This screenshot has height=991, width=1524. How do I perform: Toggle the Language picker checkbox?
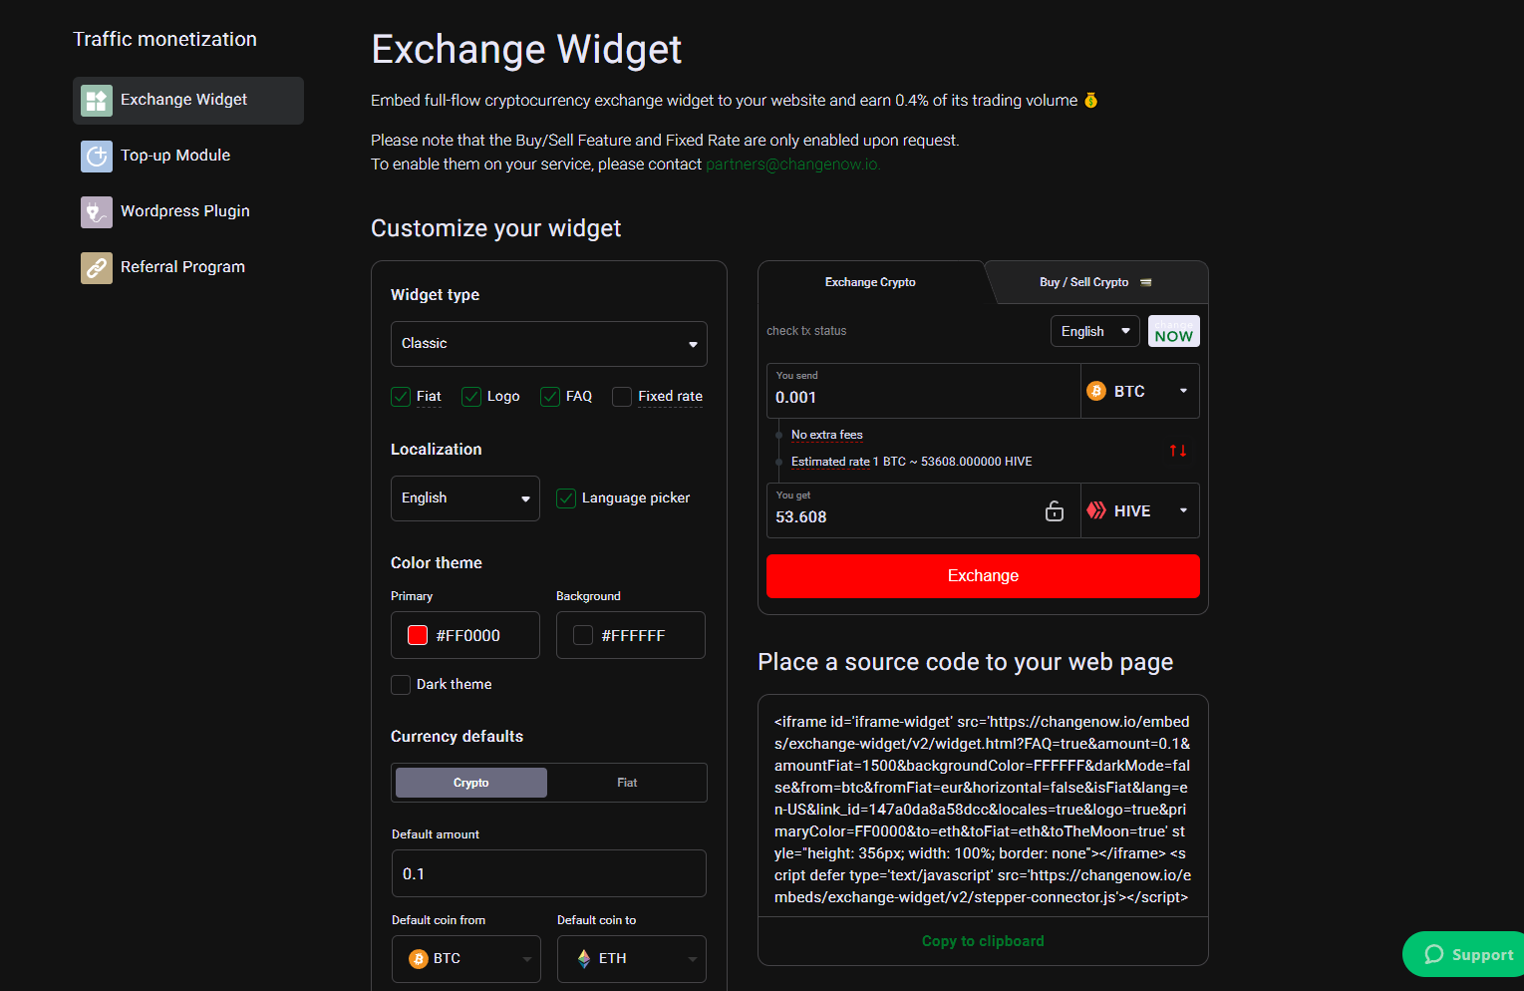coord(566,497)
